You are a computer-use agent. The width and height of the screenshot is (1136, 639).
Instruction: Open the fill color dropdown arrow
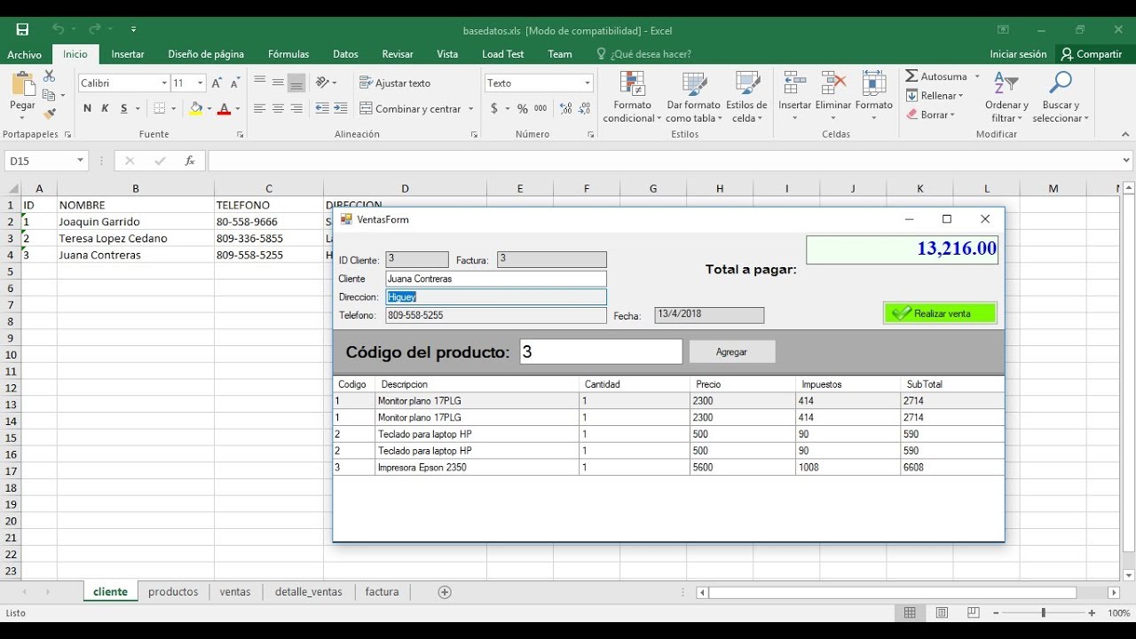click(x=209, y=109)
